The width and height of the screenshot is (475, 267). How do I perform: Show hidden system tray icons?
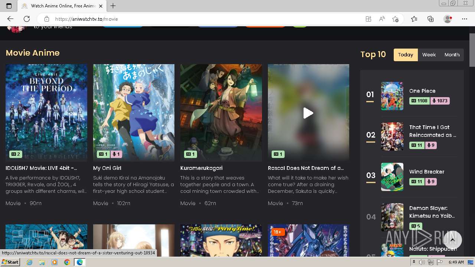(x=414, y=262)
